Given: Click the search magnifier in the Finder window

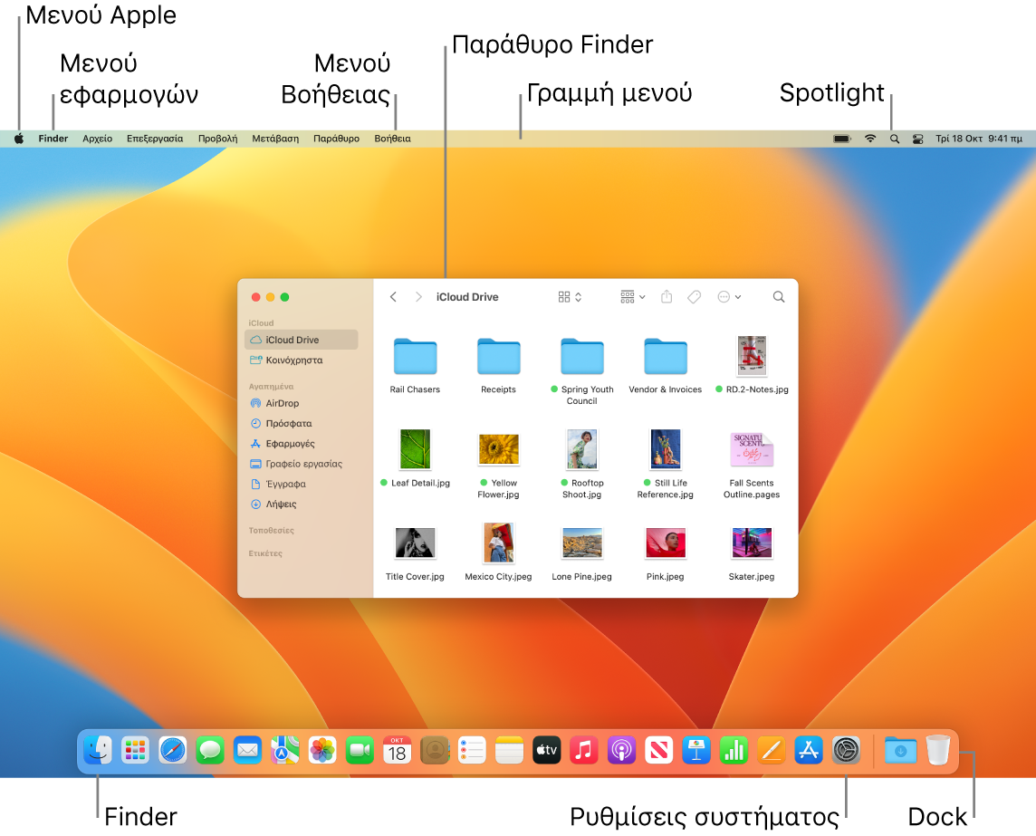Looking at the screenshot, I should 779,296.
